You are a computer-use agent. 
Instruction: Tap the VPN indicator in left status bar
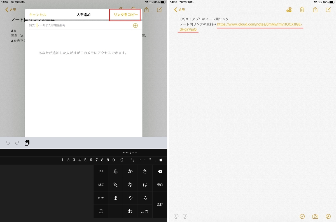click(151, 2)
